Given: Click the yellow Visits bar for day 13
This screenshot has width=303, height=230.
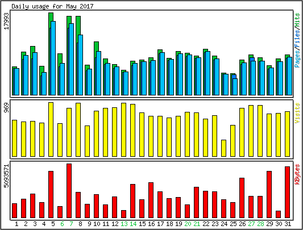Looking at the screenshot, I should [124, 129].
